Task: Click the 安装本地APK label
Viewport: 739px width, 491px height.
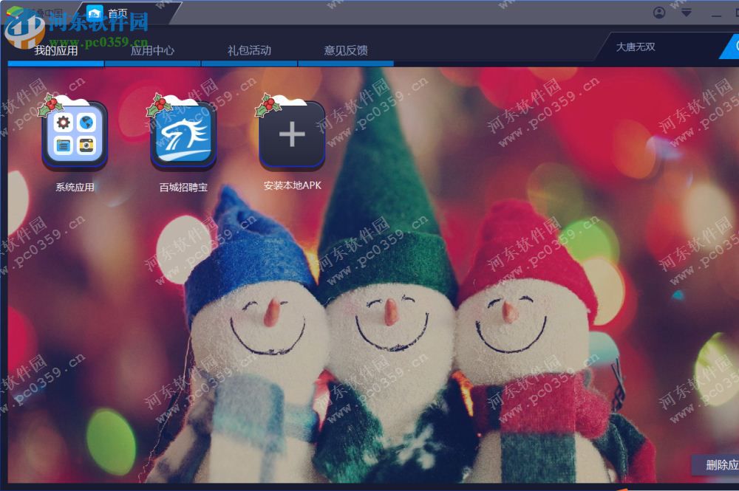Action: pyautogui.click(x=292, y=185)
